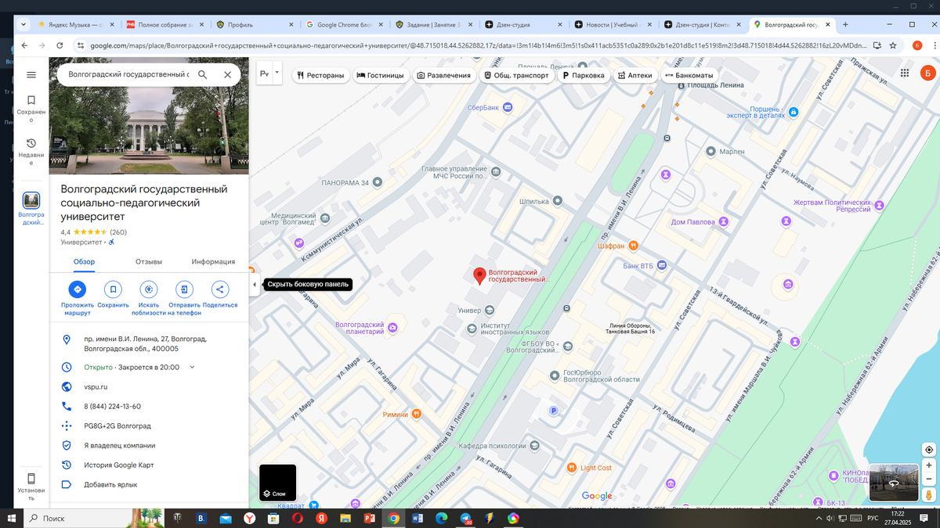Filter map by Гостиницы
The width and height of the screenshot is (940, 528).
pos(380,75)
